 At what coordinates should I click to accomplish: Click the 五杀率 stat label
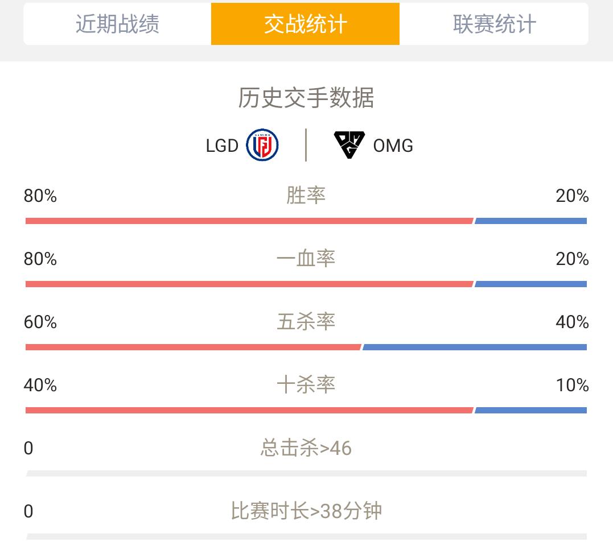coord(306,321)
